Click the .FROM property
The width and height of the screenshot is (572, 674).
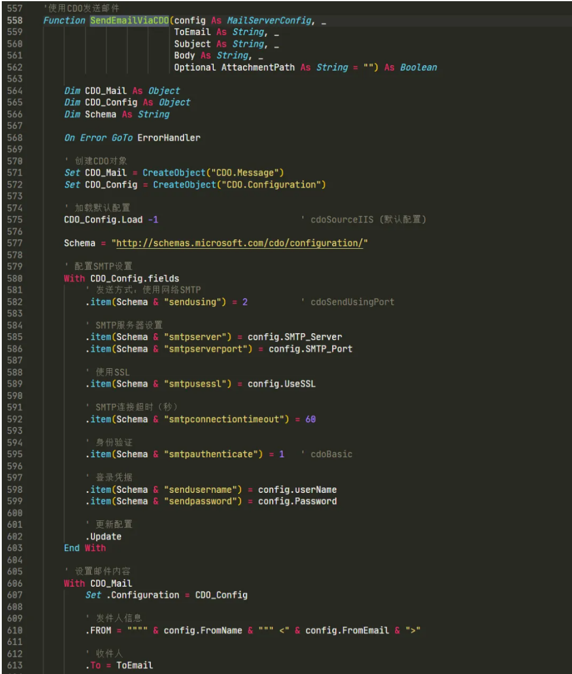(98, 630)
